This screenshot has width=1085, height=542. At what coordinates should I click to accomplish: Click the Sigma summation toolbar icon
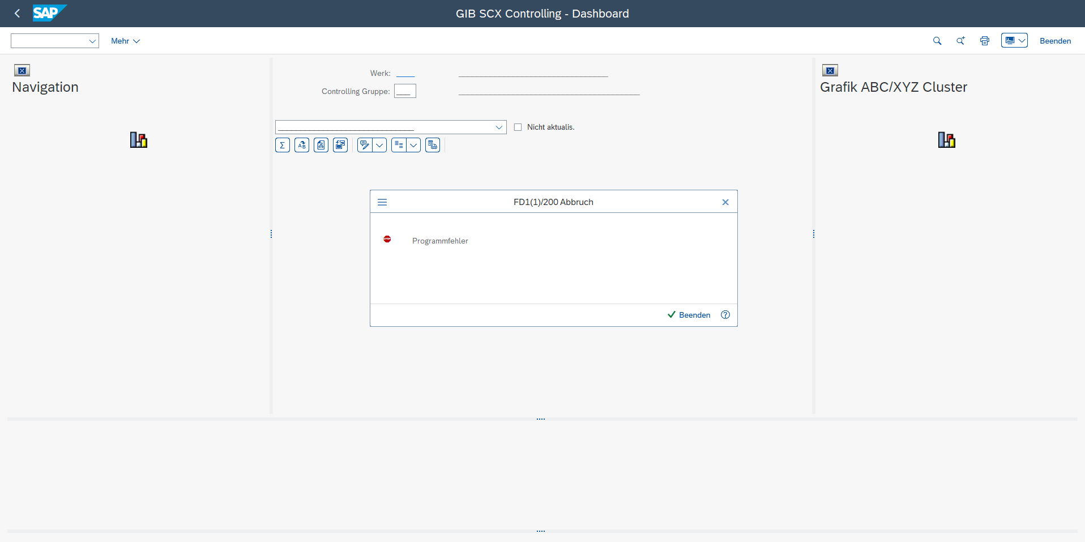pyautogui.click(x=282, y=146)
